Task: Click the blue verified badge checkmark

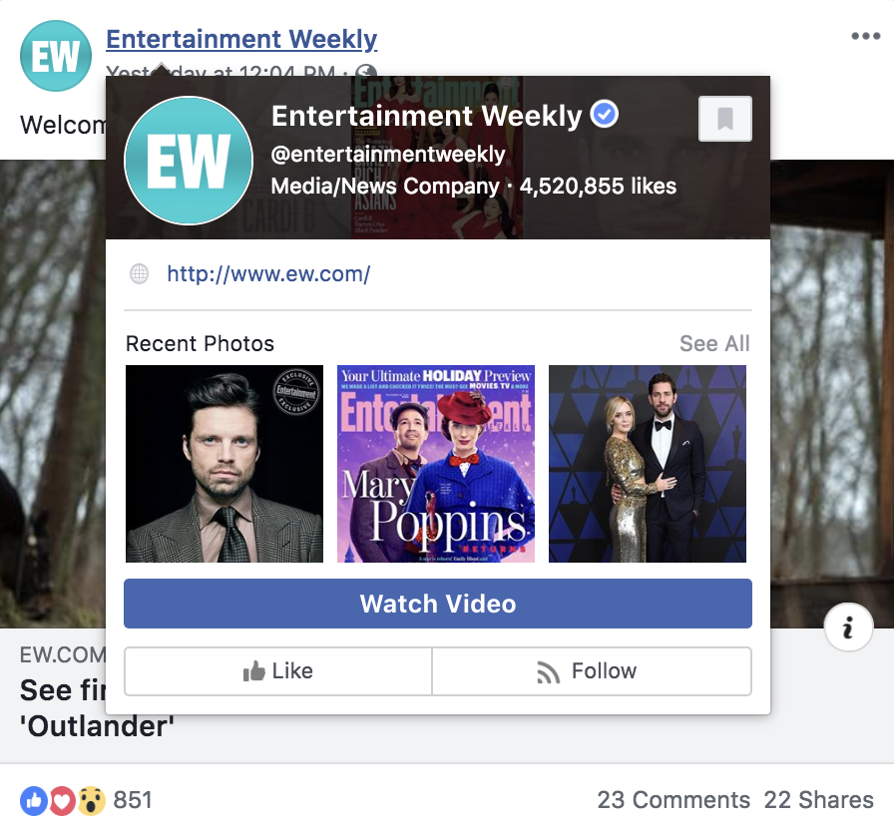Action: point(604,114)
